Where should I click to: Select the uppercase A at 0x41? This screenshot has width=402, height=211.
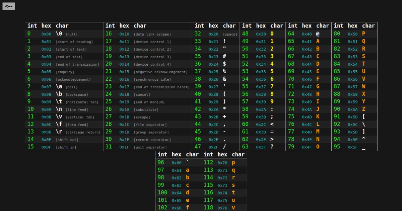pos(307,42)
